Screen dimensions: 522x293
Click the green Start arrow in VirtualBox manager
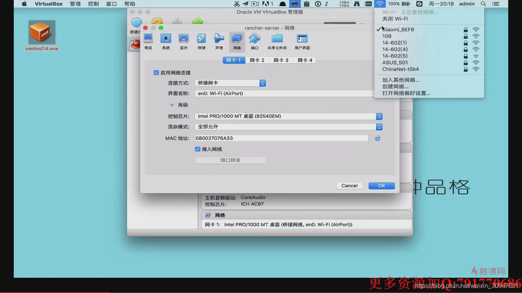click(198, 21)
